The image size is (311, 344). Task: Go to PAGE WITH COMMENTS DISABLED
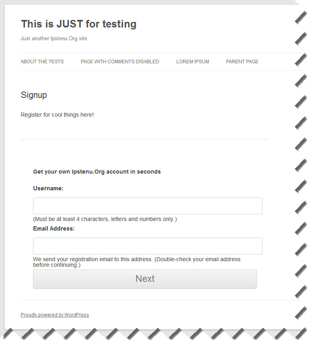pos(120,62)
